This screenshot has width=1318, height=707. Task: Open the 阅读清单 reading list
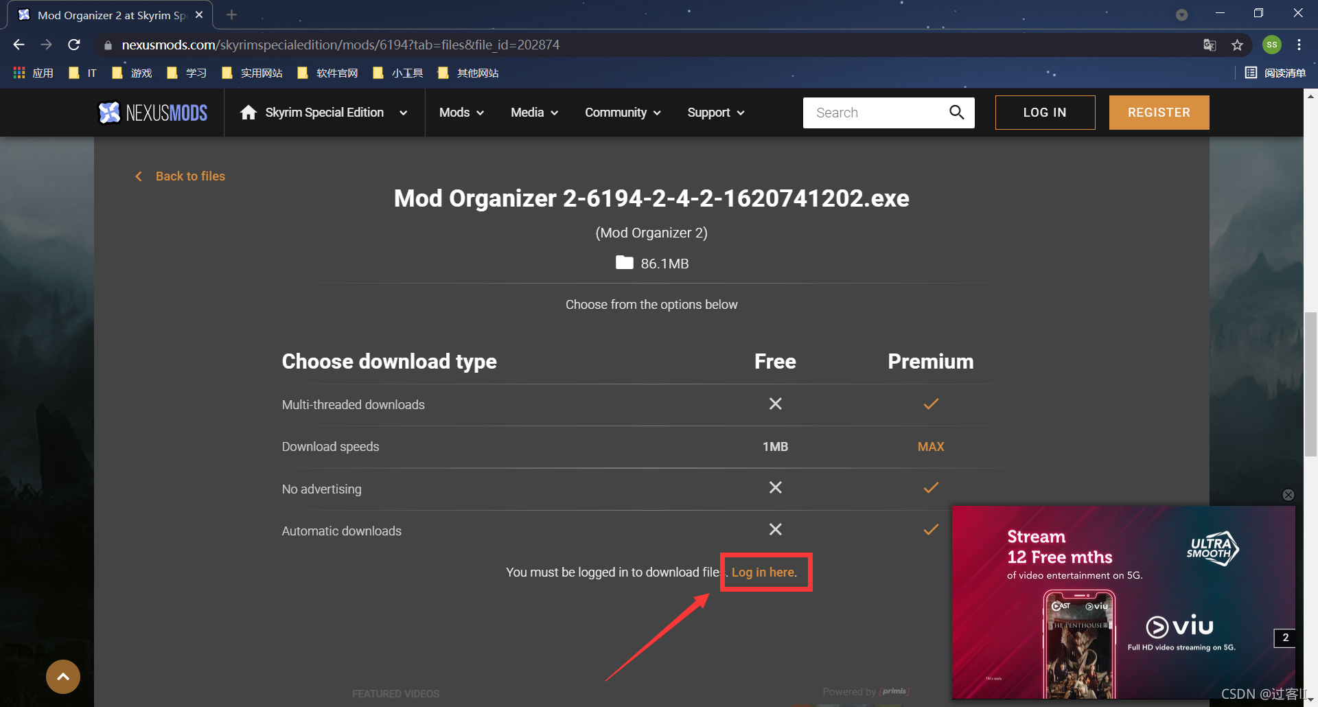point(1275,73)
